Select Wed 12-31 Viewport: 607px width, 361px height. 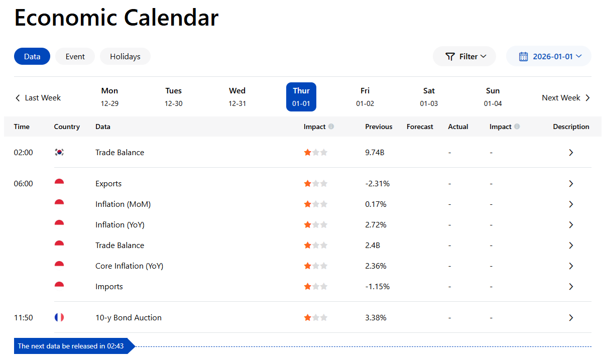237,97
